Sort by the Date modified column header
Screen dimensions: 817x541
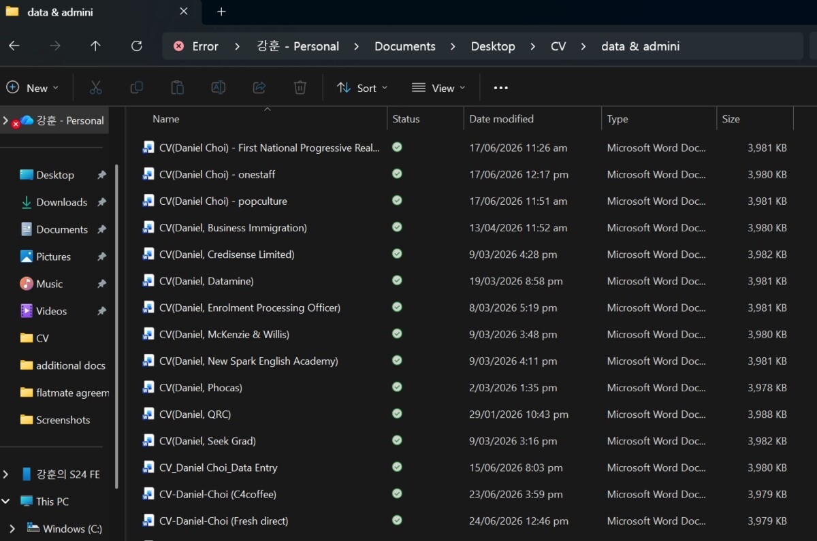502,118
